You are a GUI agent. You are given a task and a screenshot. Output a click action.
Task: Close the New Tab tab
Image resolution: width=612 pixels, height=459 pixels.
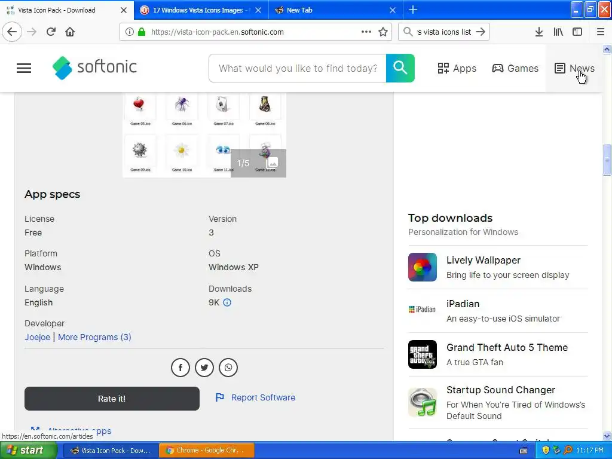pos(393,10)
